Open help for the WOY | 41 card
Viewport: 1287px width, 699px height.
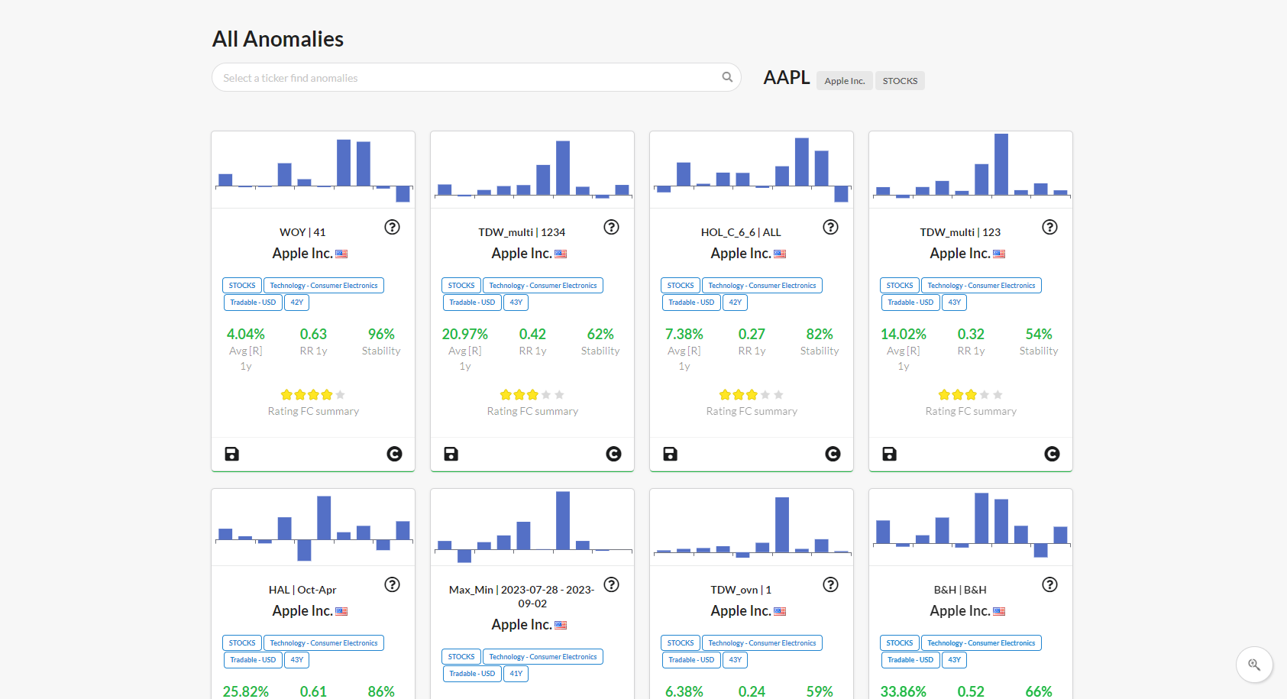tap(392, 227)
